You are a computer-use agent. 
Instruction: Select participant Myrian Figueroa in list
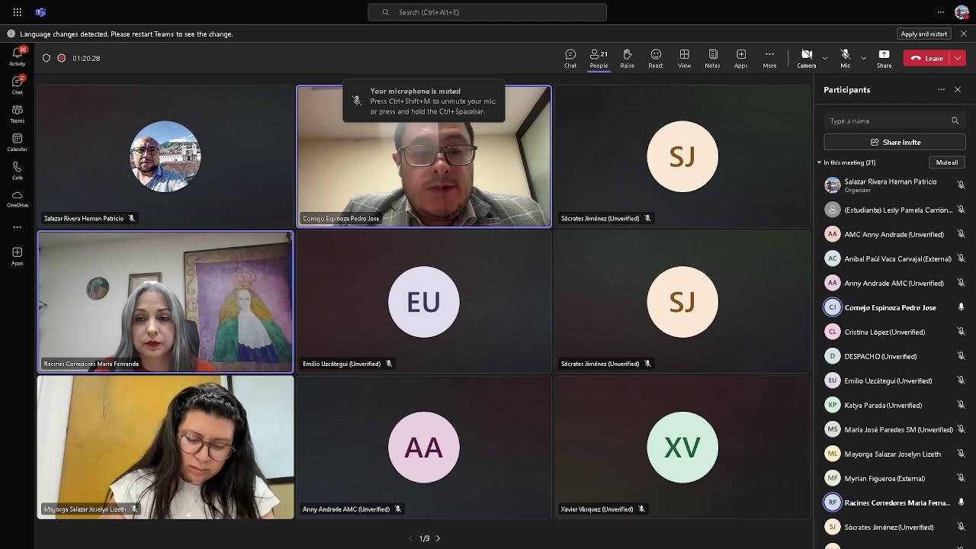895,478
